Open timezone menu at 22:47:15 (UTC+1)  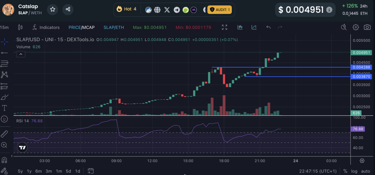[x=318, y=171]
